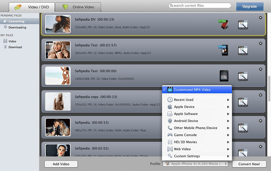Click the Add Video button
271x171 pixels.
(x=61, y=164)
